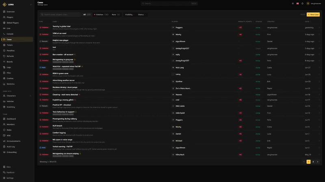Open the Status filter dropdown
The height and width of the screenshot is (182, 325).
click(142, 15)
